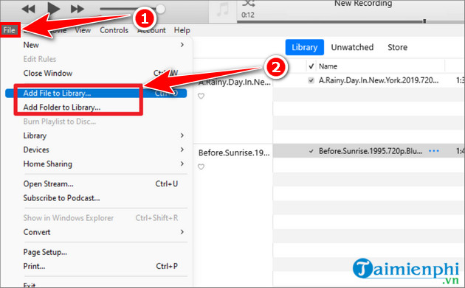Love the Before.Sunrise.19 movie heart
The image size is (465, 288).
point(201,167)
